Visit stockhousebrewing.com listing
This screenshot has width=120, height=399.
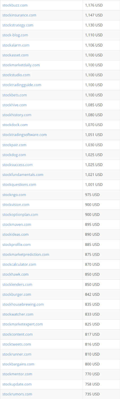click(x=23, y=304)
